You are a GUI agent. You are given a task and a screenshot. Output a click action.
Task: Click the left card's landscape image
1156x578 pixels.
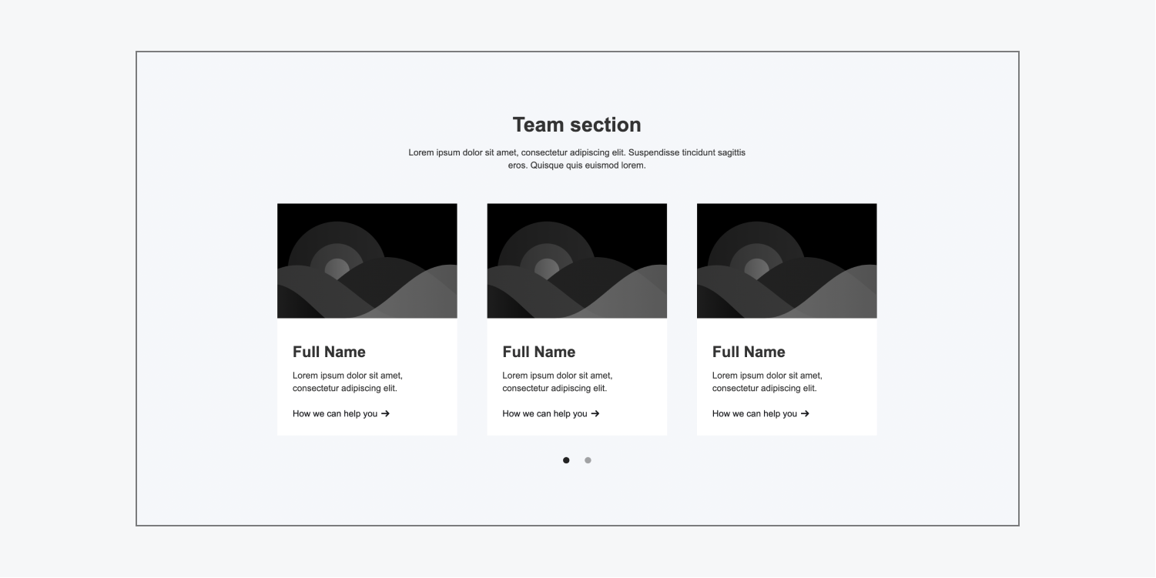point(367,261)
